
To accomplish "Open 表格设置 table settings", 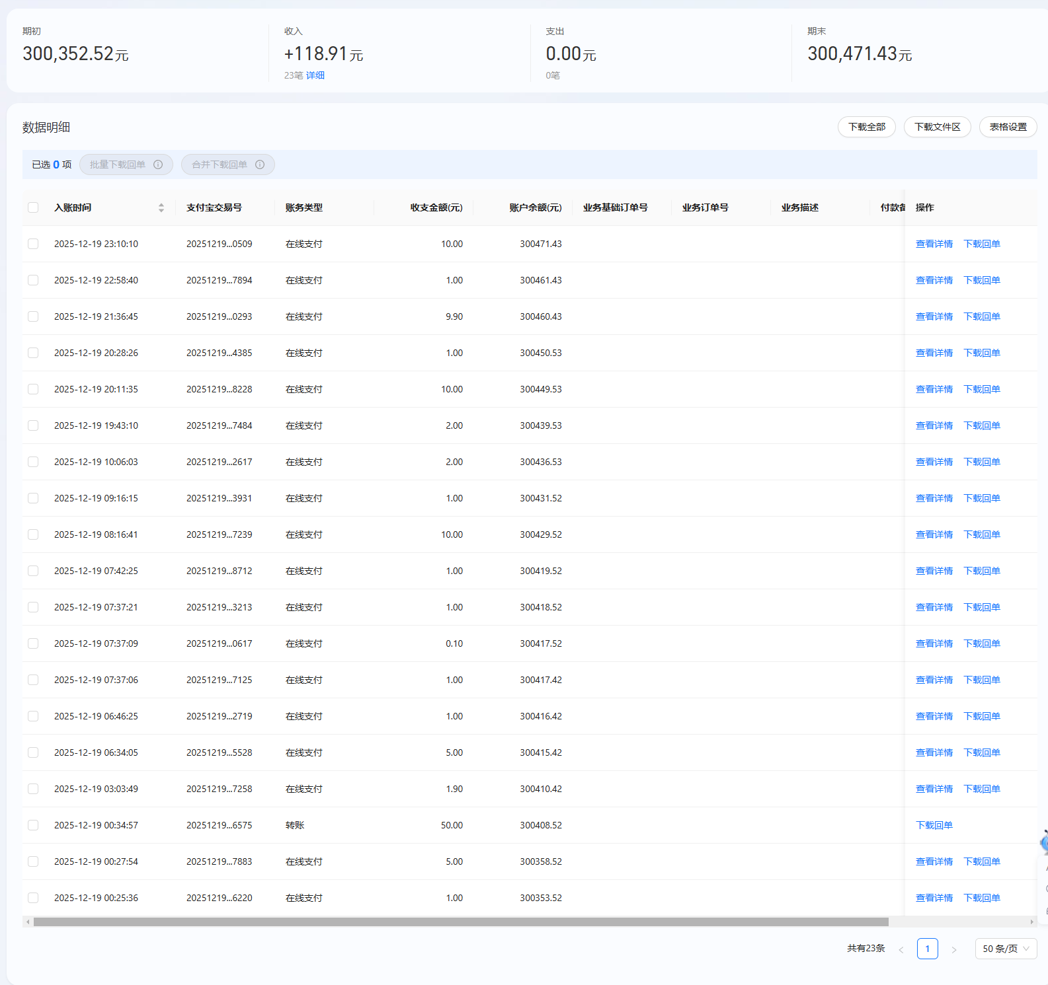I will point(1008,127).
